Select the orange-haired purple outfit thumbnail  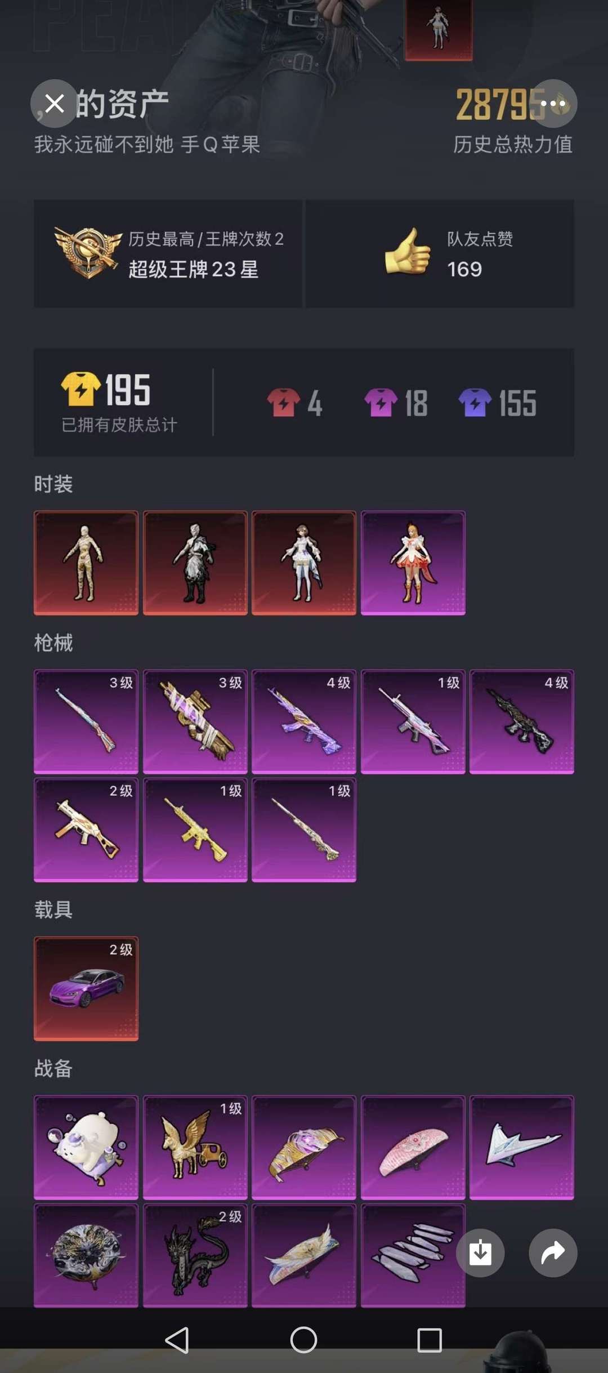coord(413,563)
